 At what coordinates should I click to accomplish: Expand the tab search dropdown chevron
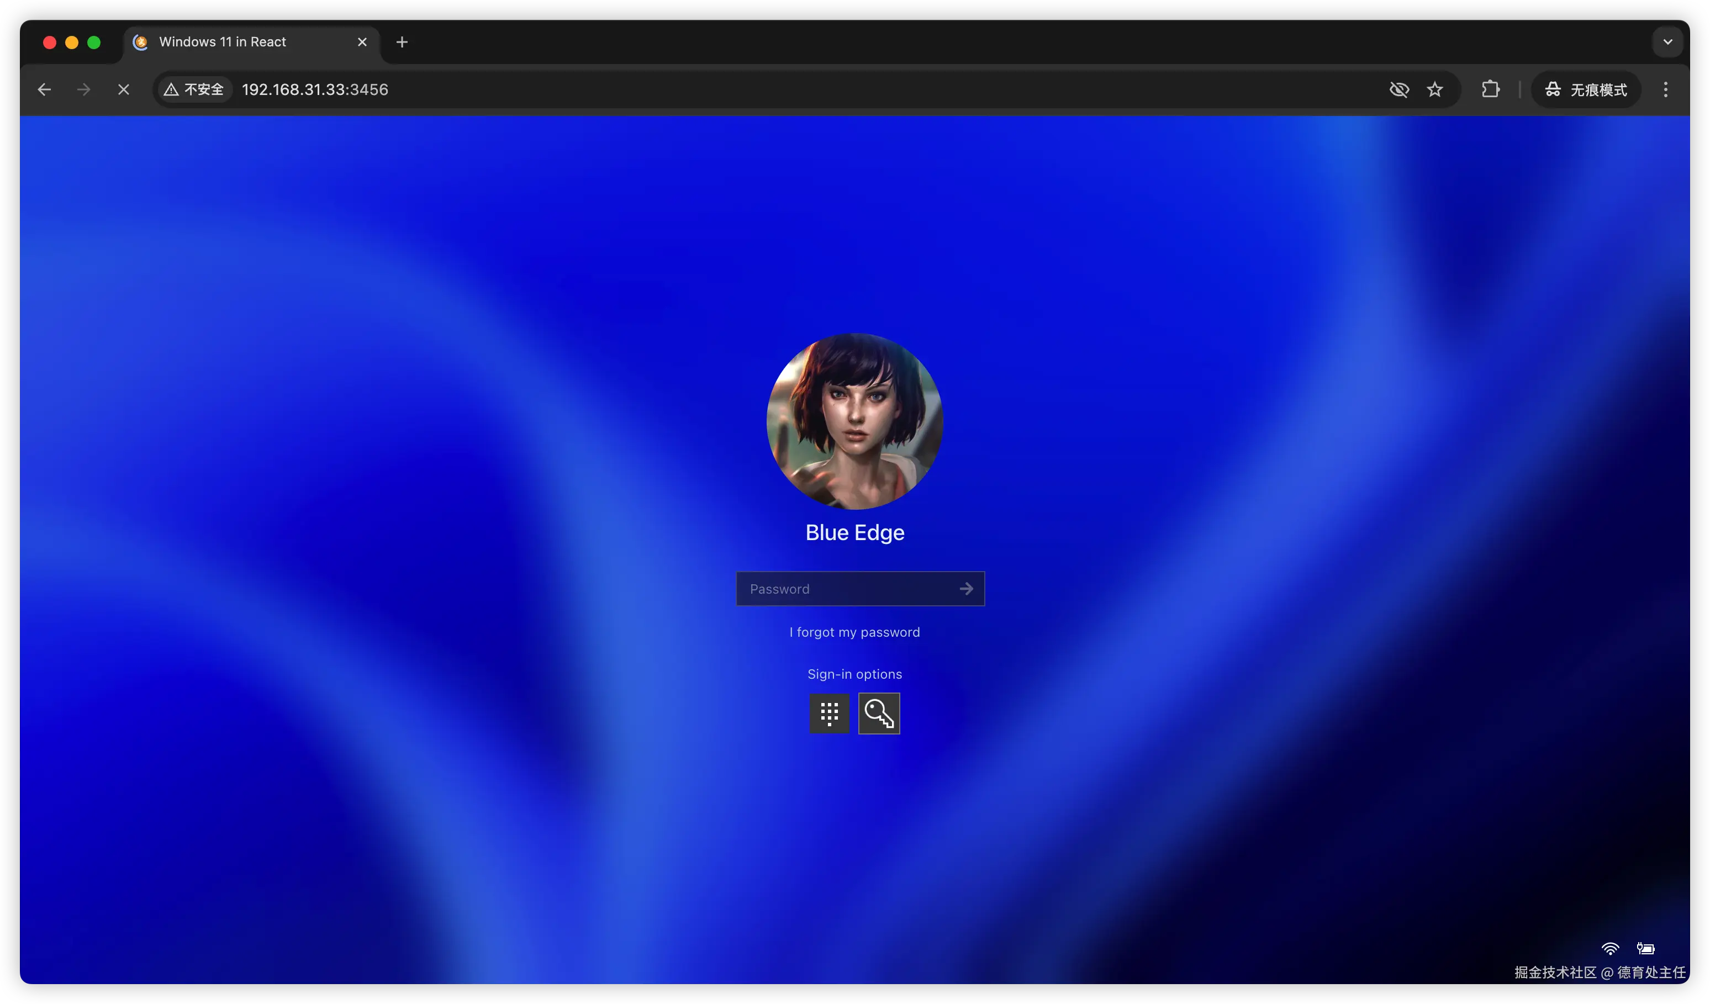[x=1667, y=42]
